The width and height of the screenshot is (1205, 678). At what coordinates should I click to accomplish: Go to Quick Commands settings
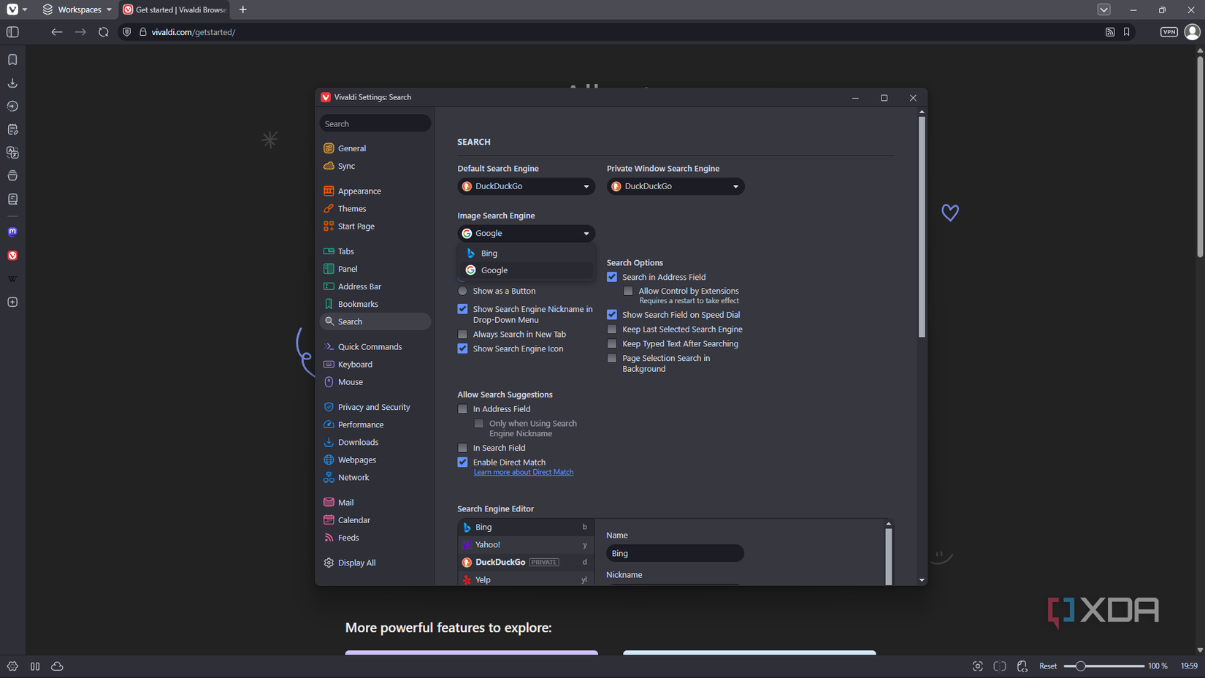click(x=370, y=346)
